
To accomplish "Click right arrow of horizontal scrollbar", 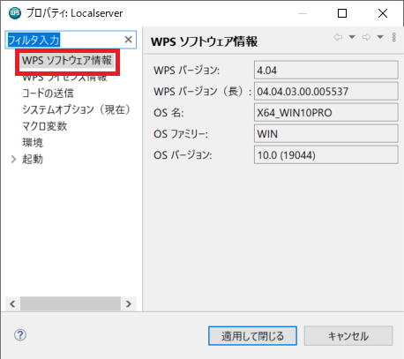I will click(129, 303).
